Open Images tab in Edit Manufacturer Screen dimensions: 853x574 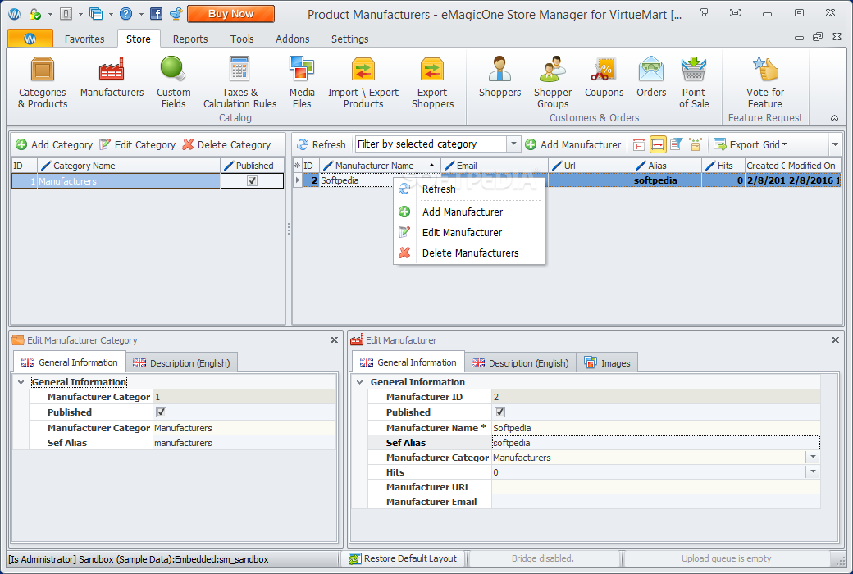(607, 363)
